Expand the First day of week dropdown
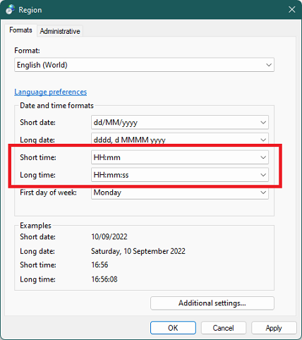The height and width of the screenshot is (340, 302). click(180, 193)
